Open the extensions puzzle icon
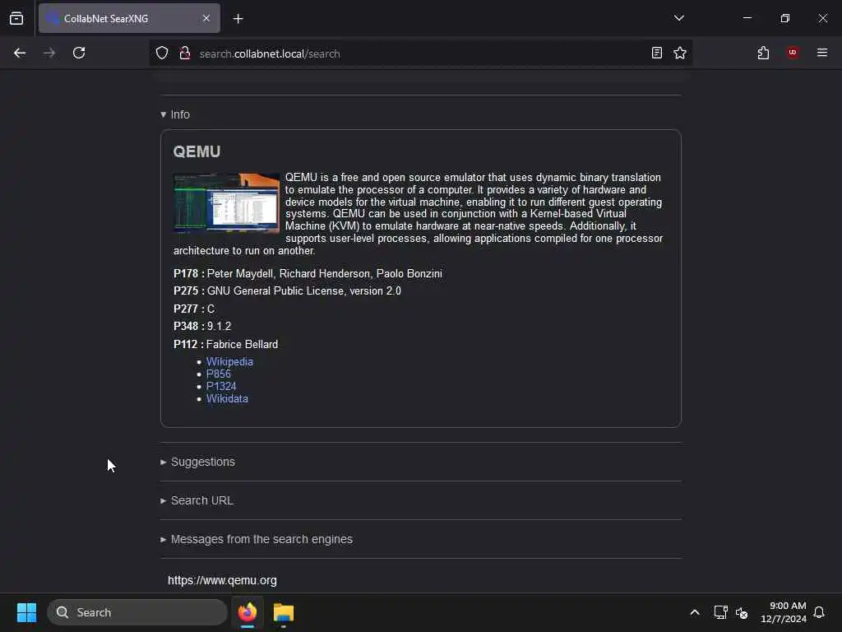Image resolution: width=842 pixels, height=632 pixels. tap(763, 53)
